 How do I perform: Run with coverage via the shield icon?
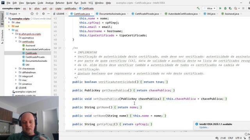[x=230, y=8]
